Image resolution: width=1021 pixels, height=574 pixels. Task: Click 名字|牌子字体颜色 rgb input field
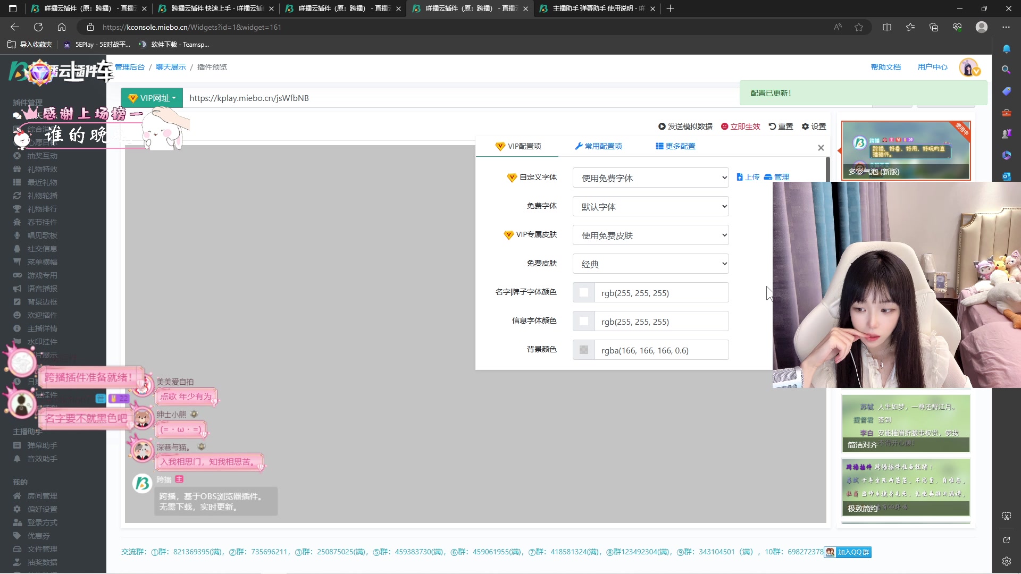coord(662,293)
